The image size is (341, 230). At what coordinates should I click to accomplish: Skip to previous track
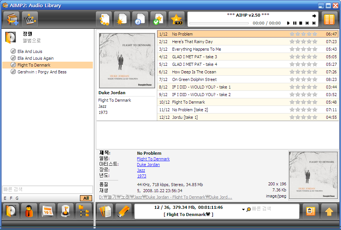coord(307,23)
